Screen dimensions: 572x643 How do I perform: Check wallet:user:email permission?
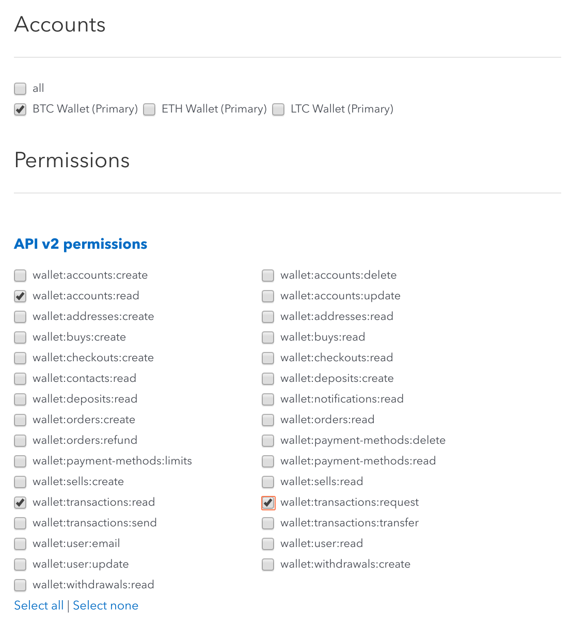pyautogui.click(x=20, y=544)
